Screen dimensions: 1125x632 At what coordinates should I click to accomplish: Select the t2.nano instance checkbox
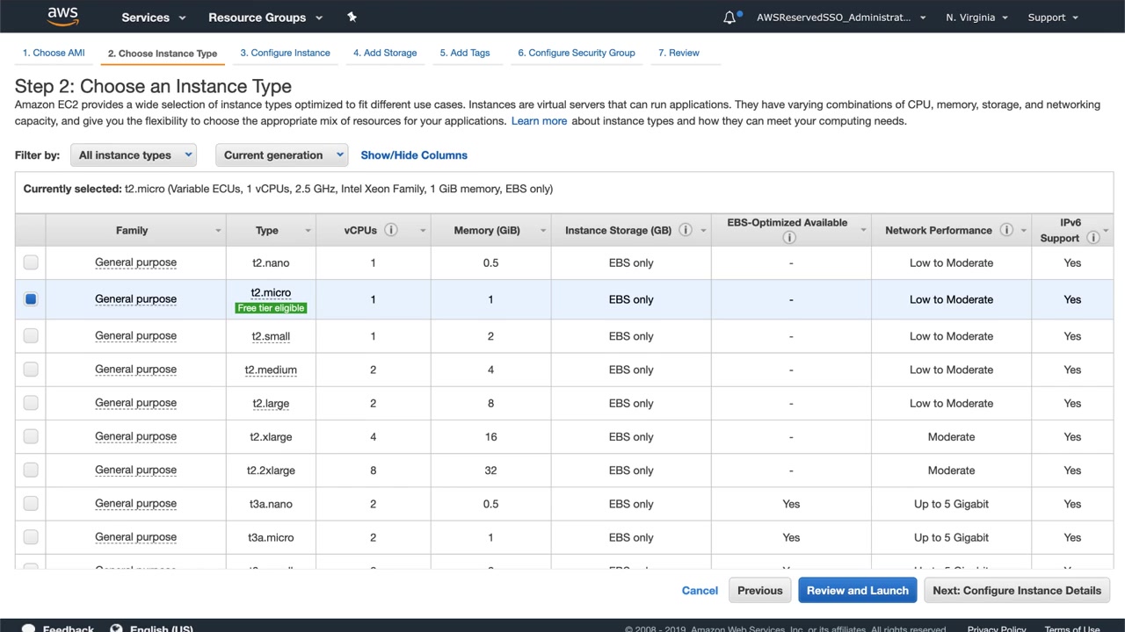31,262
